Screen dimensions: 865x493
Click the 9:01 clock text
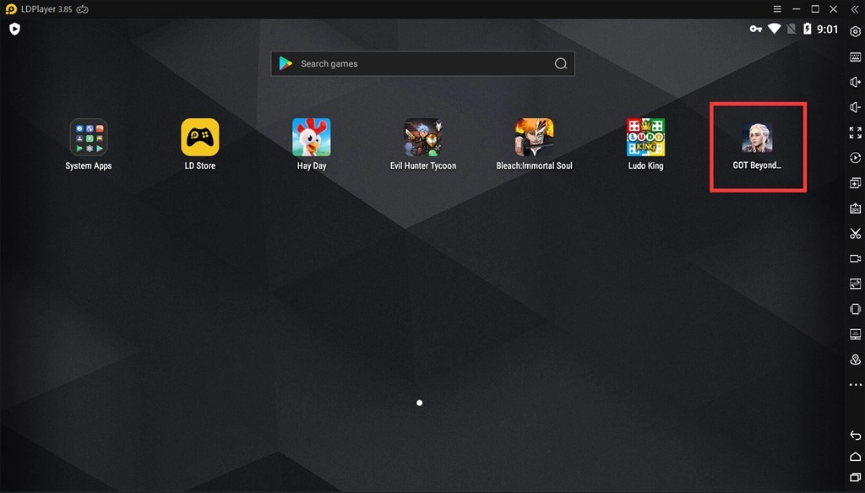click(828, 30)
